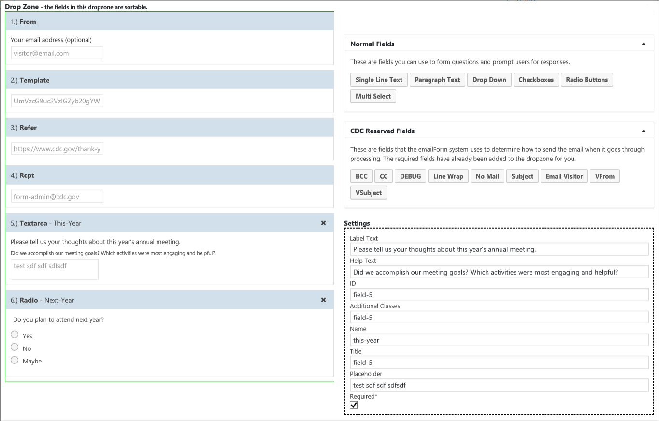659x421 pixels.
Task: Add a Drop Down field
Action: point(489,80)
